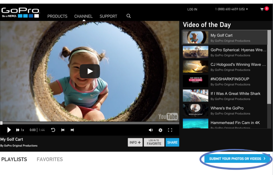Click the SHARE button

pos(172,142)
